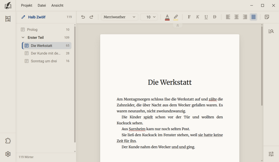The image size is (279, 162).
Task: Click the Der Kunde document icon
Action: pos(27,53)
